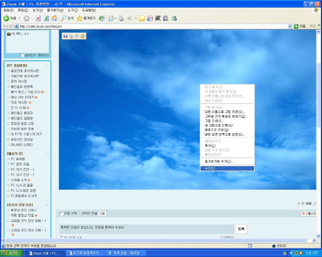Open the Edit button dropdown arrow

tap(136, 19)
